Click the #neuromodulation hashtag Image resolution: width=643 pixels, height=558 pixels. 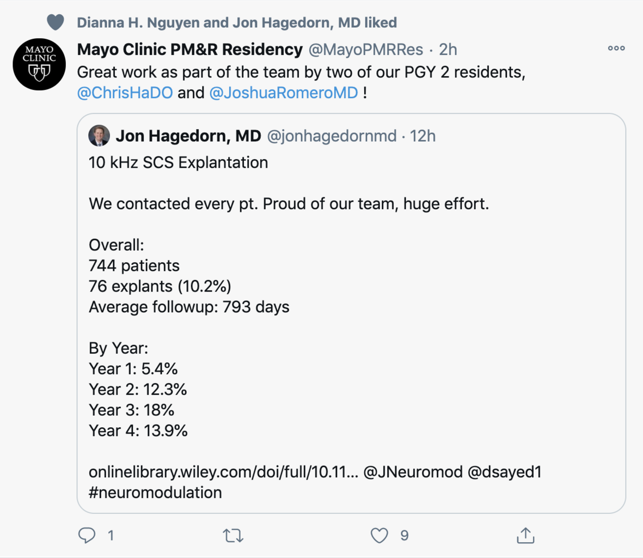click(155, 493)
